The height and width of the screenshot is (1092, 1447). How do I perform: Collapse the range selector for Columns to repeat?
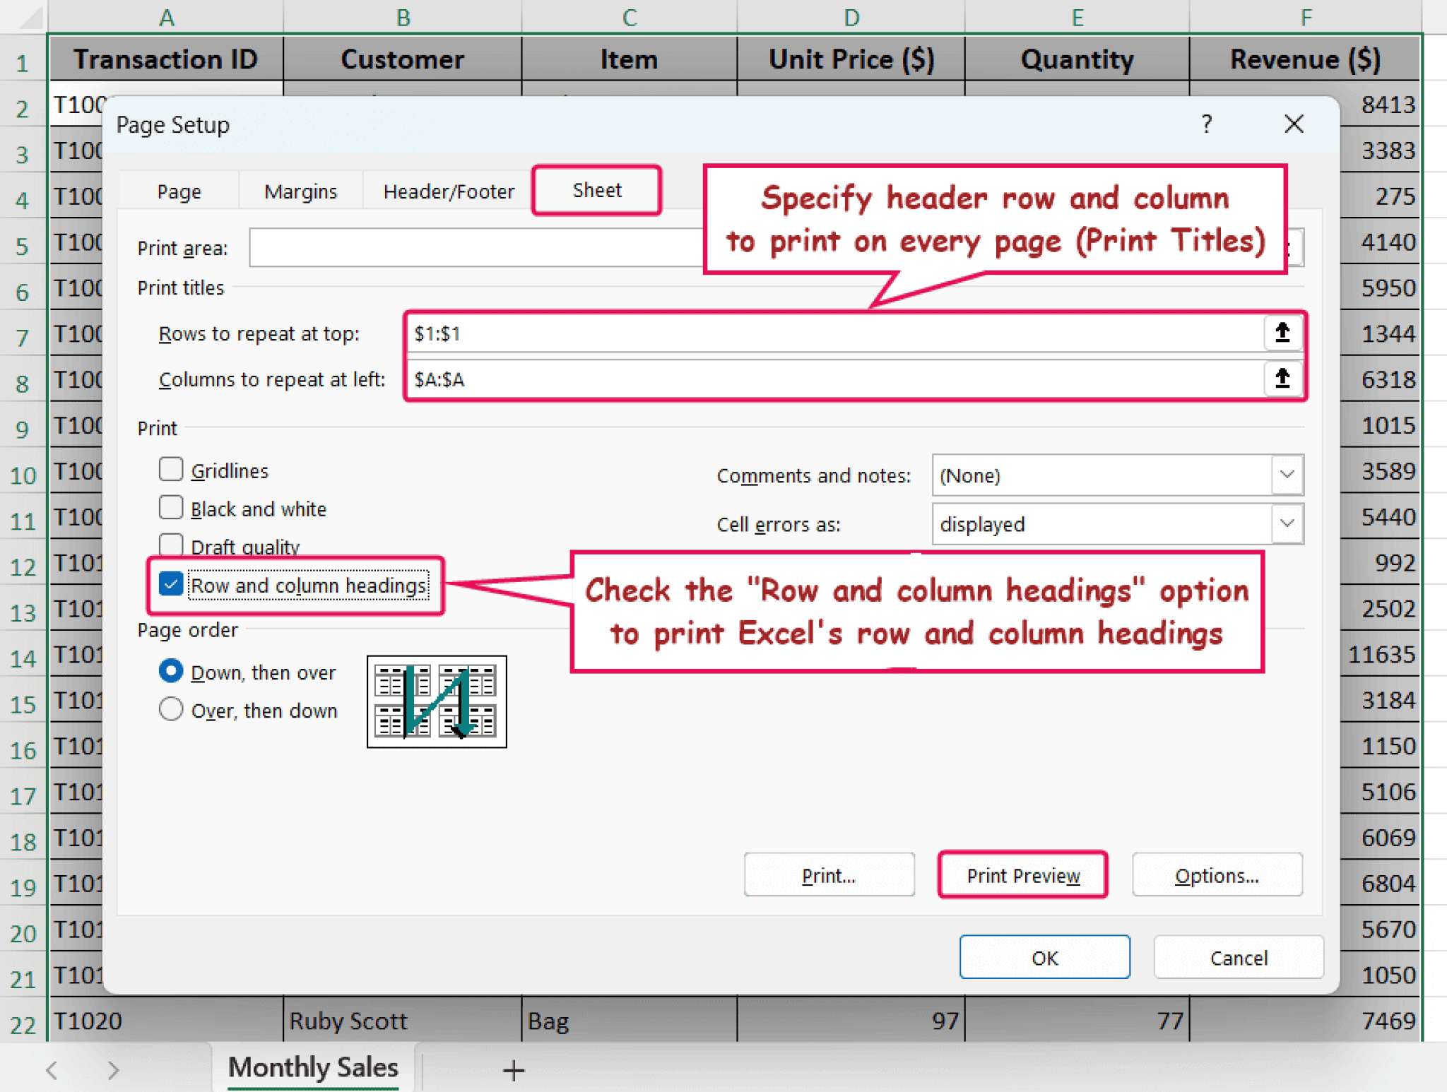[x=1282, y=379]
